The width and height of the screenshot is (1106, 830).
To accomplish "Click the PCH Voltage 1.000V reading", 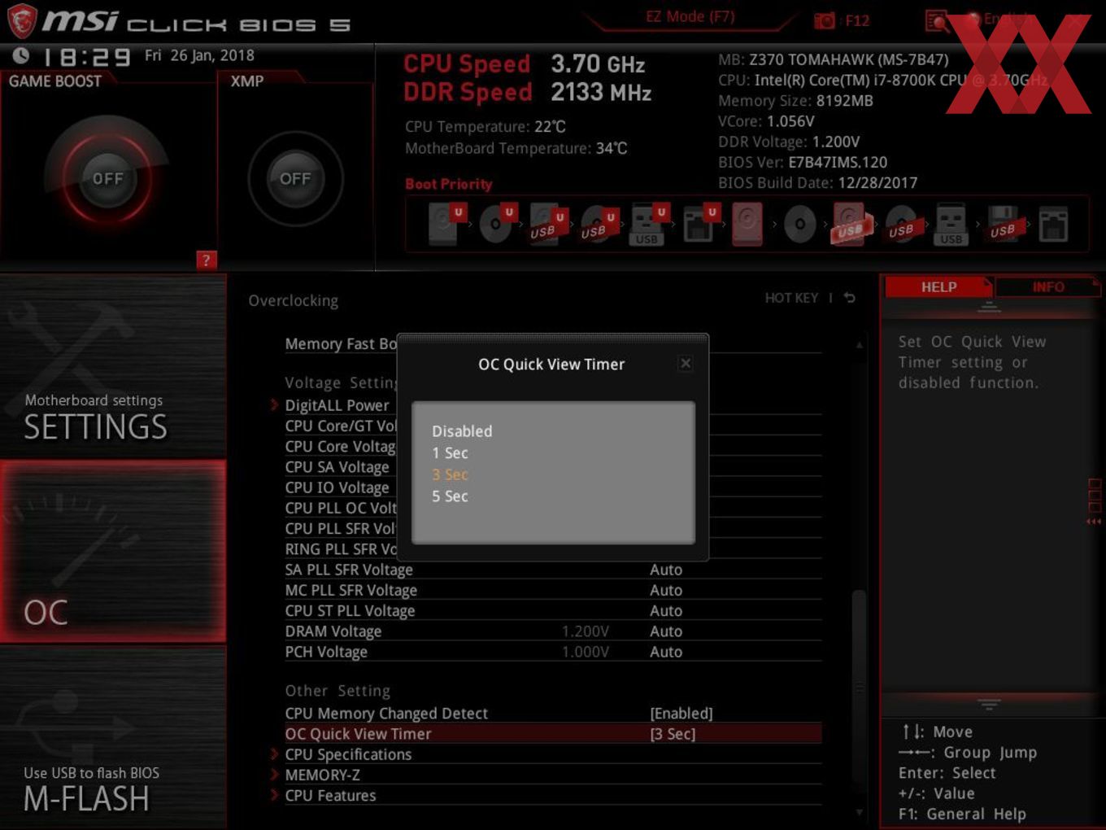I will [x=586, y=652].
